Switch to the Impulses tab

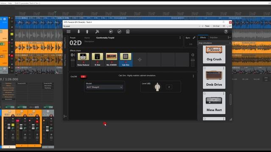click(213, 38)
